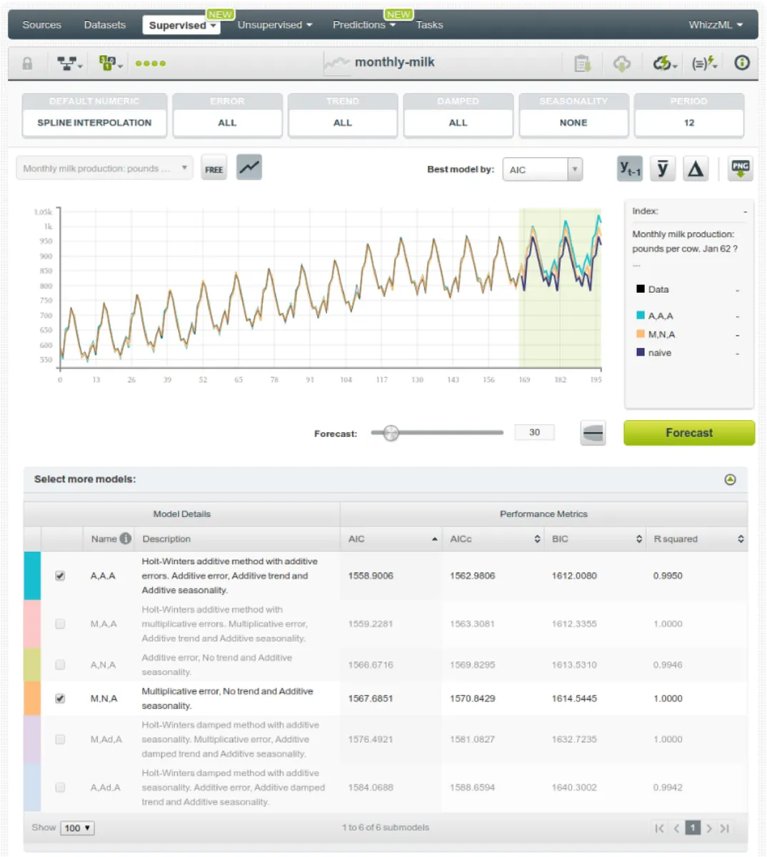Check the M,Ad,A model checkbox
The height and width of the screenshot is (857, 767).
click(x=60, y=739)
